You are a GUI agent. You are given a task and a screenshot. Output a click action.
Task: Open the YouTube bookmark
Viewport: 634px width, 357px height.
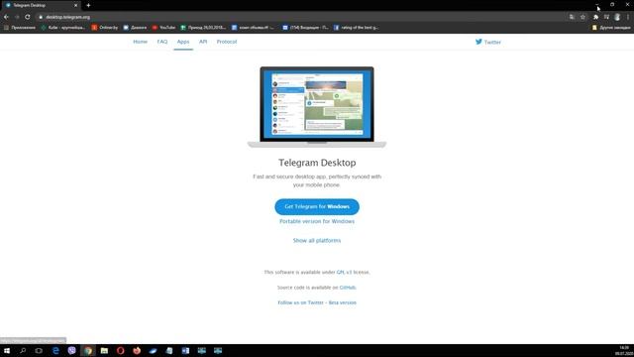point(163,28)
